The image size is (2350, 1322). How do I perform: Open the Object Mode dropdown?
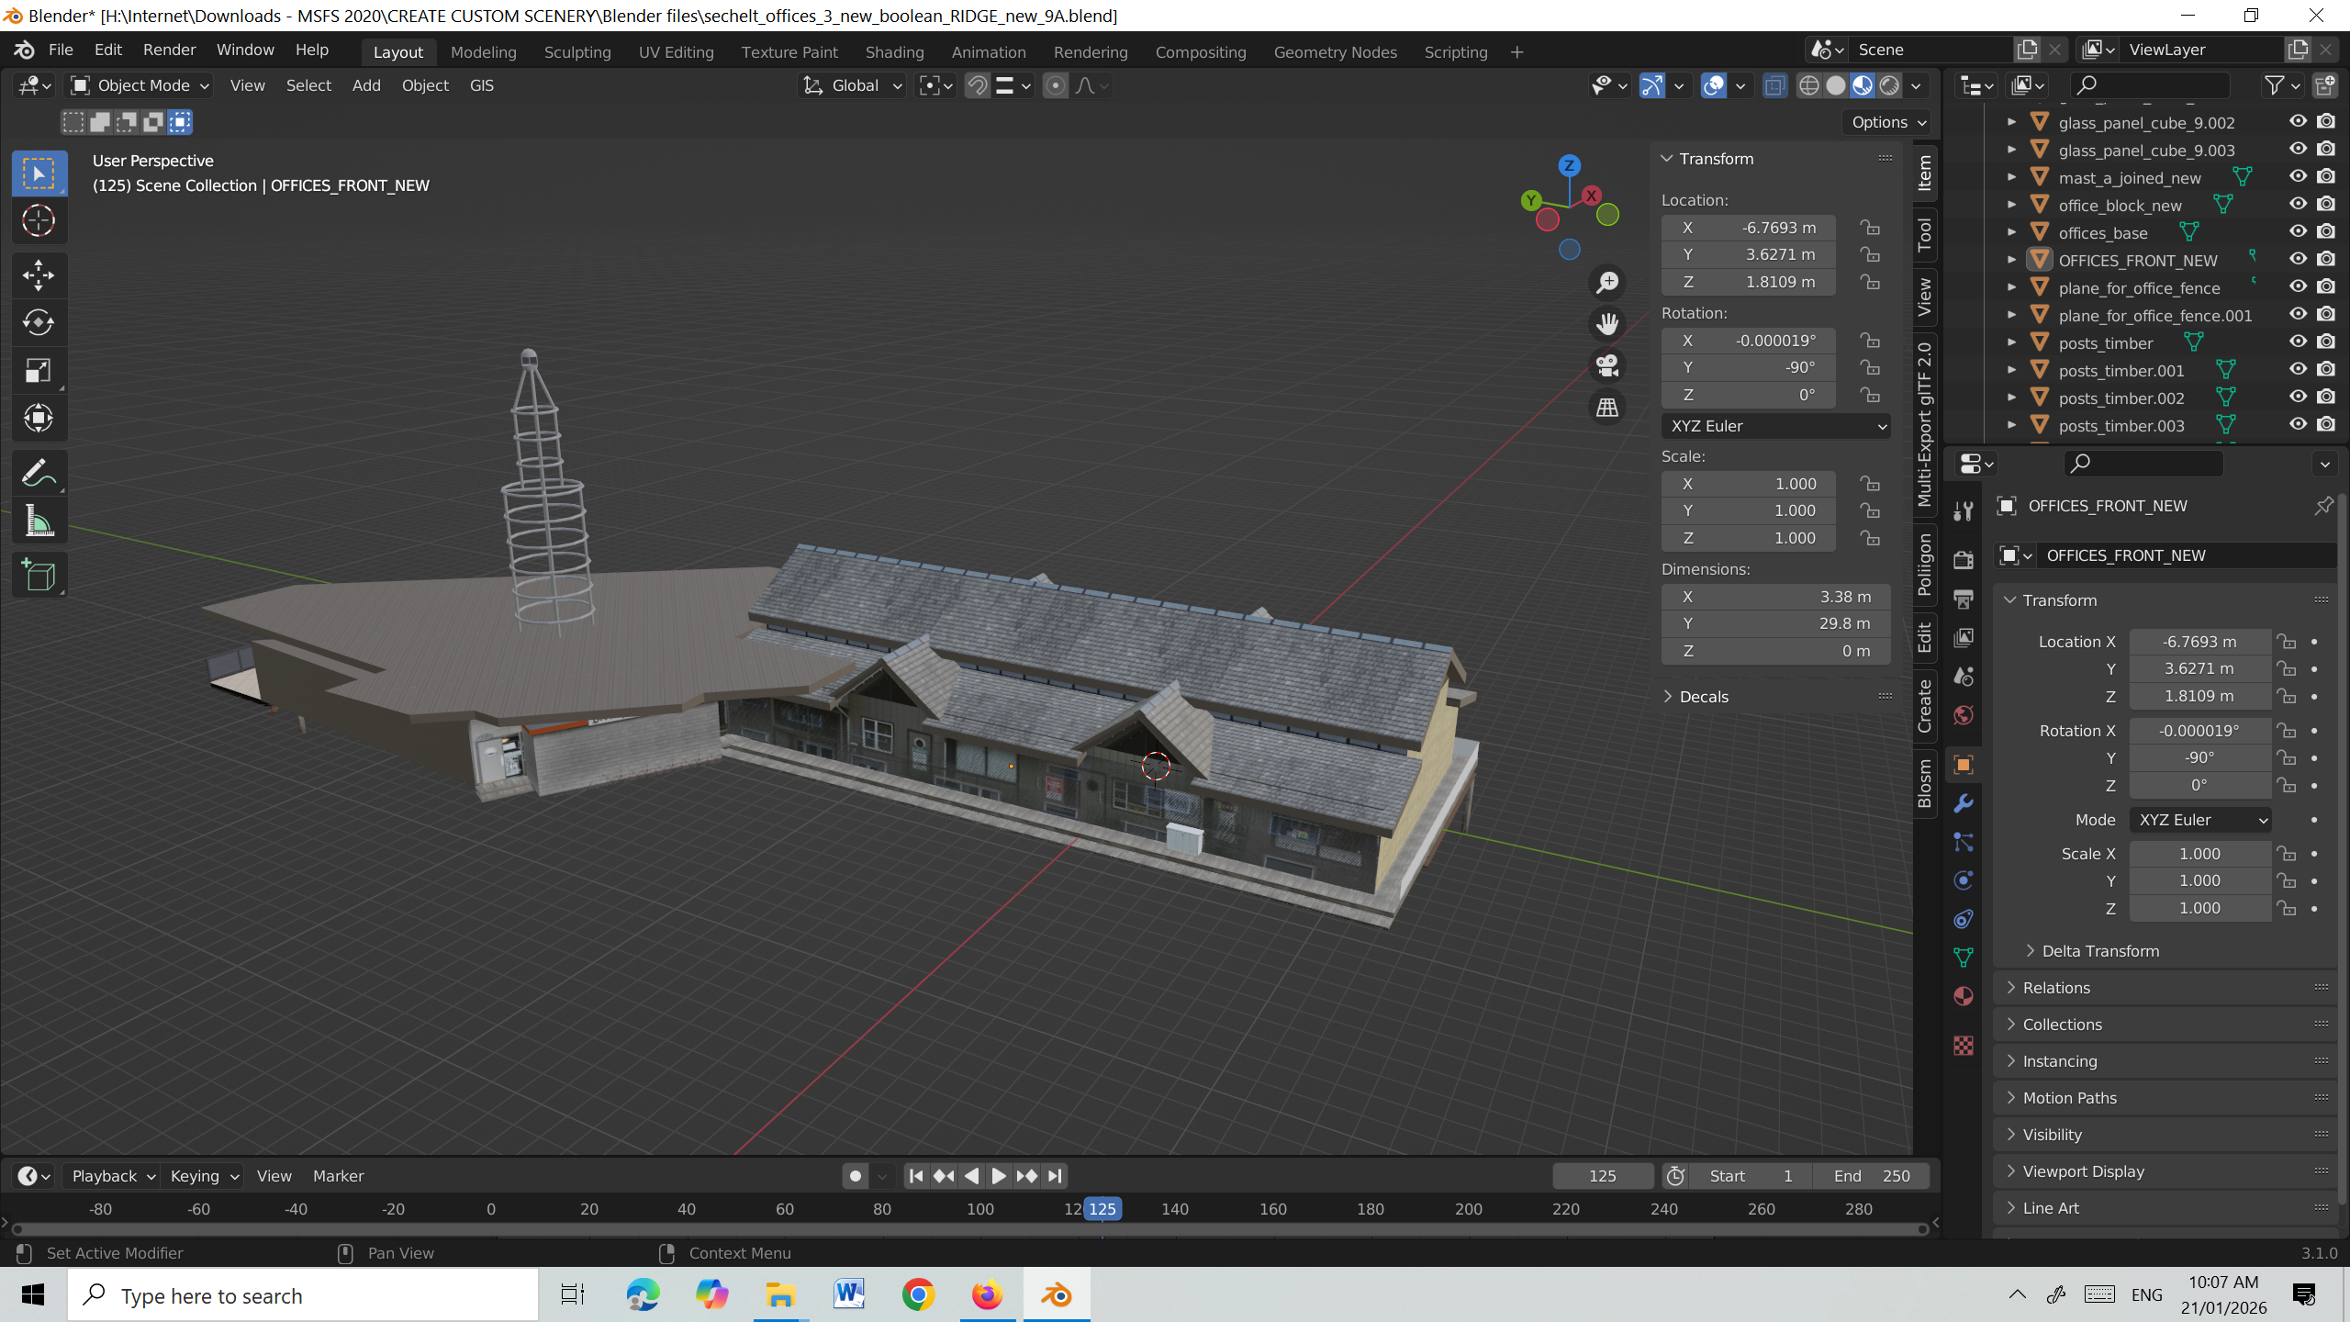[x=141, y=85]
